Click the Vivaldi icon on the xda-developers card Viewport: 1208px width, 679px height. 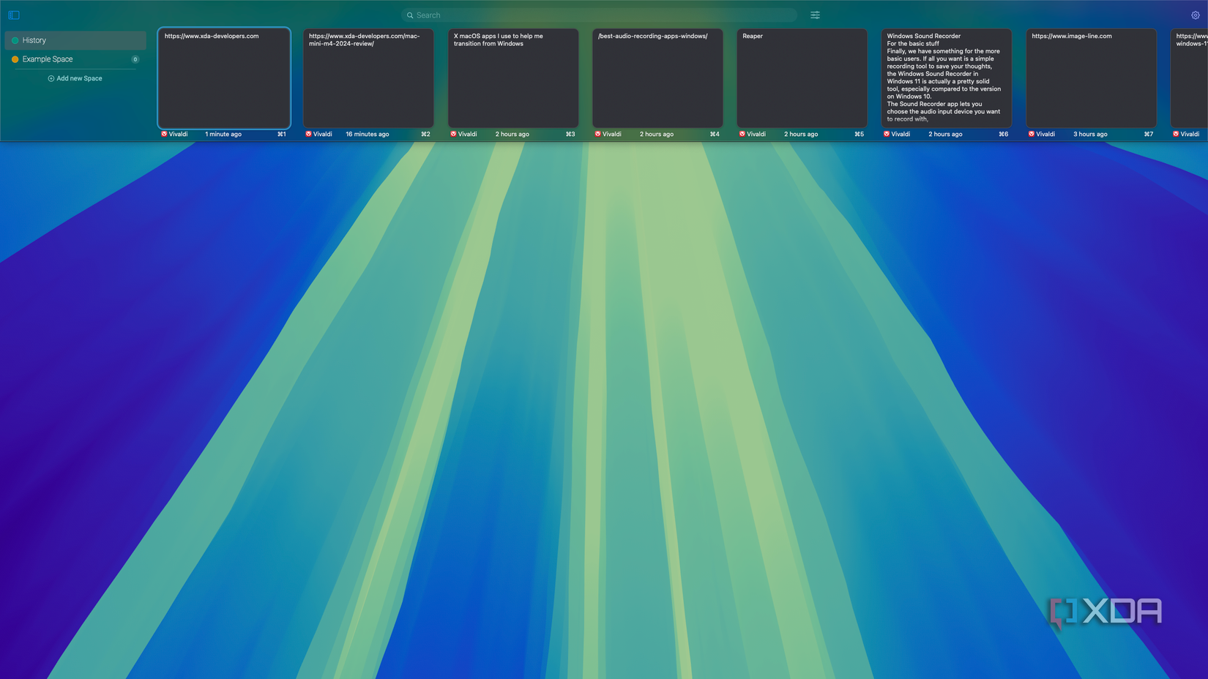[x=164, y=134]
